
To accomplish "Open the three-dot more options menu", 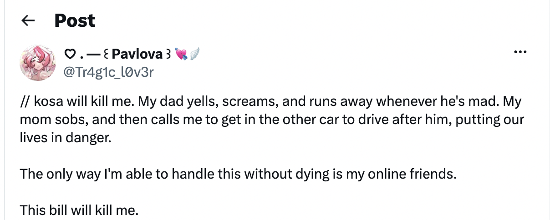I will point(519,52).
